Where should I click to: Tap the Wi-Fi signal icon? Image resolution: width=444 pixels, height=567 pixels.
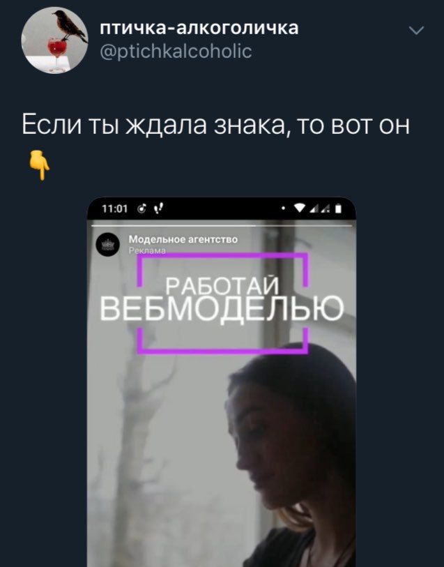pos(300,209)
